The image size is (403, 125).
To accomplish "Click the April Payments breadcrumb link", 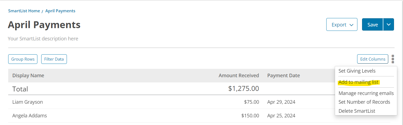I will (x=60, y=11).
